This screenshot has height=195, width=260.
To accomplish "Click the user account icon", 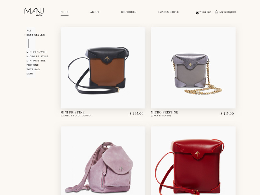I will click(216, 12).
